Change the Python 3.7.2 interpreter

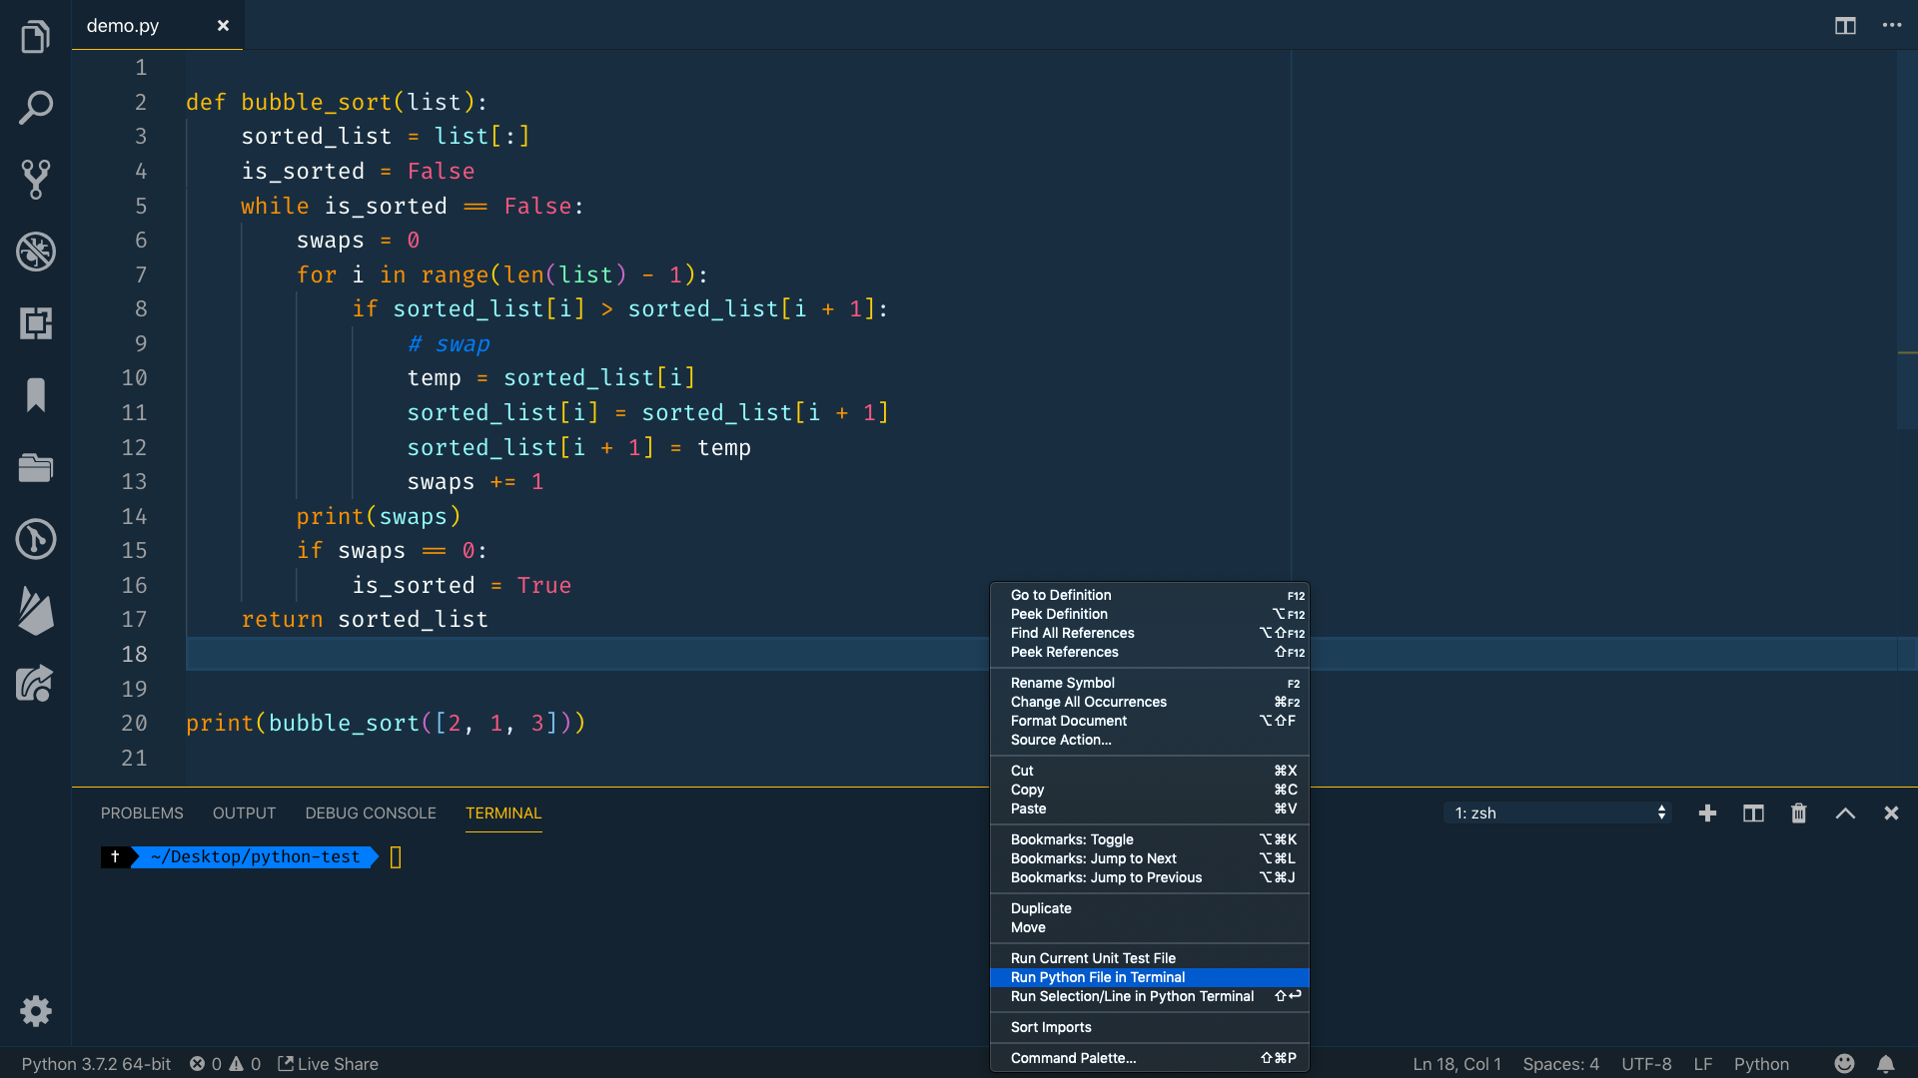(96, 1064)
